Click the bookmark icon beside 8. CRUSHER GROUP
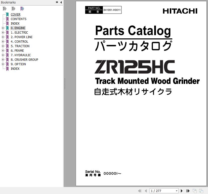Screen dimensions: 208x194 8,60
